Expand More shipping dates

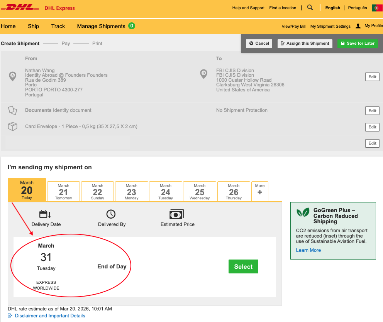coord(259,191)
